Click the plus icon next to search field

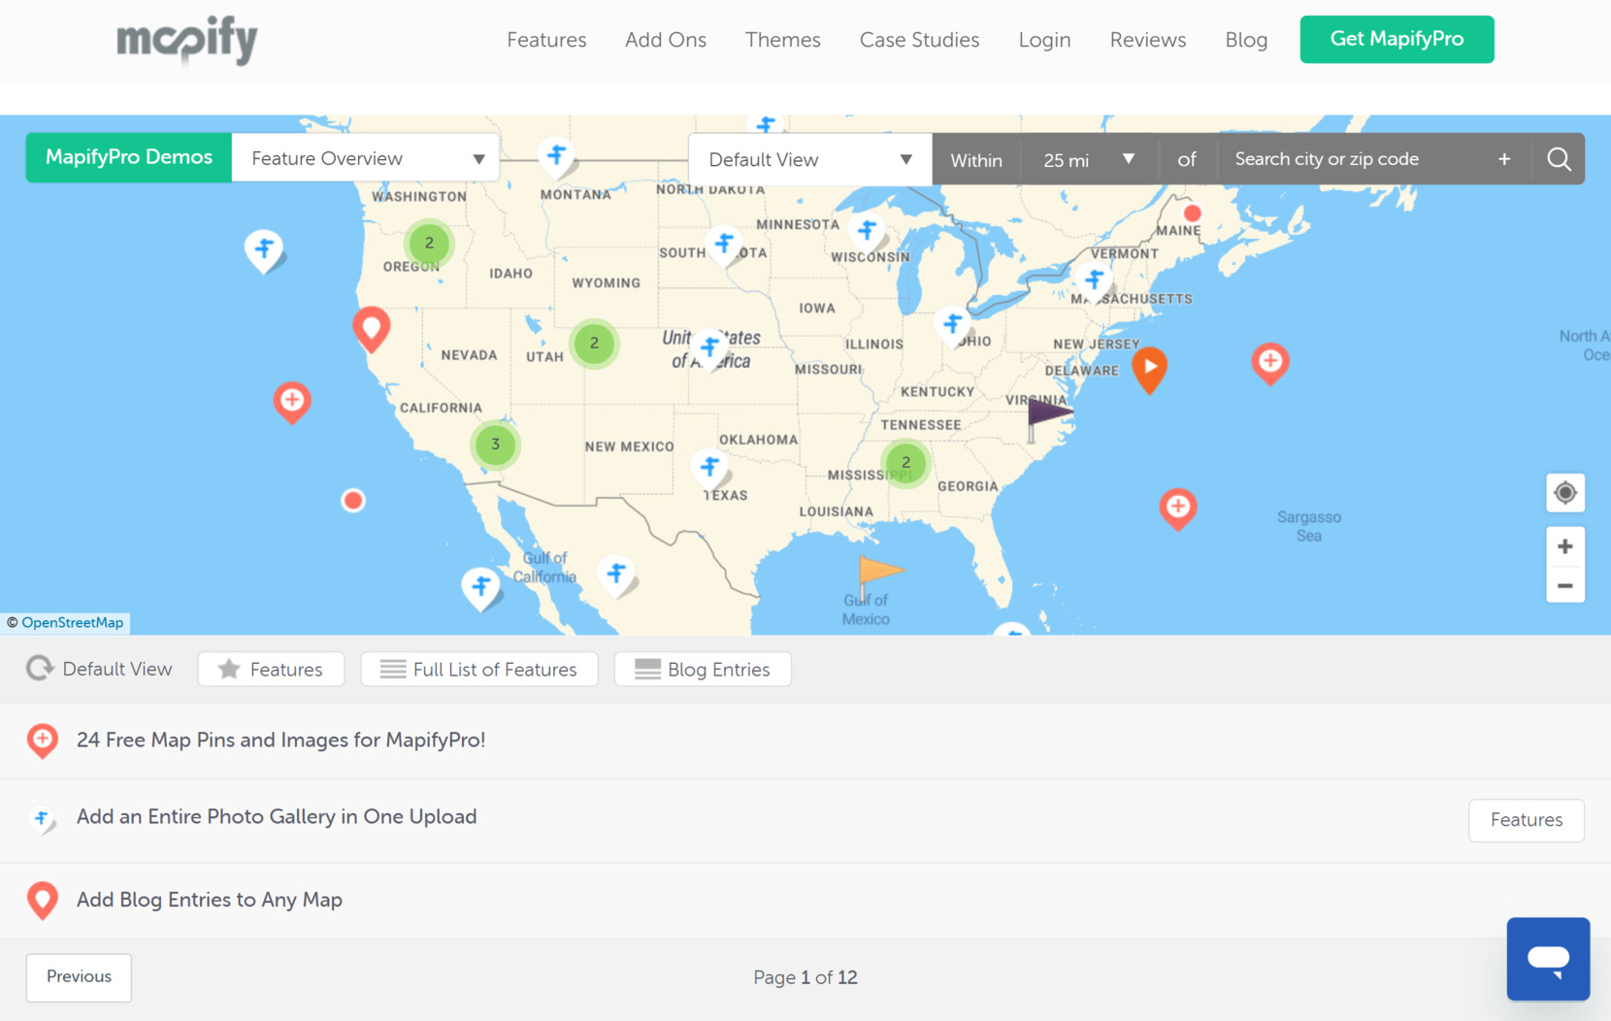click(x=1503, y=158)
